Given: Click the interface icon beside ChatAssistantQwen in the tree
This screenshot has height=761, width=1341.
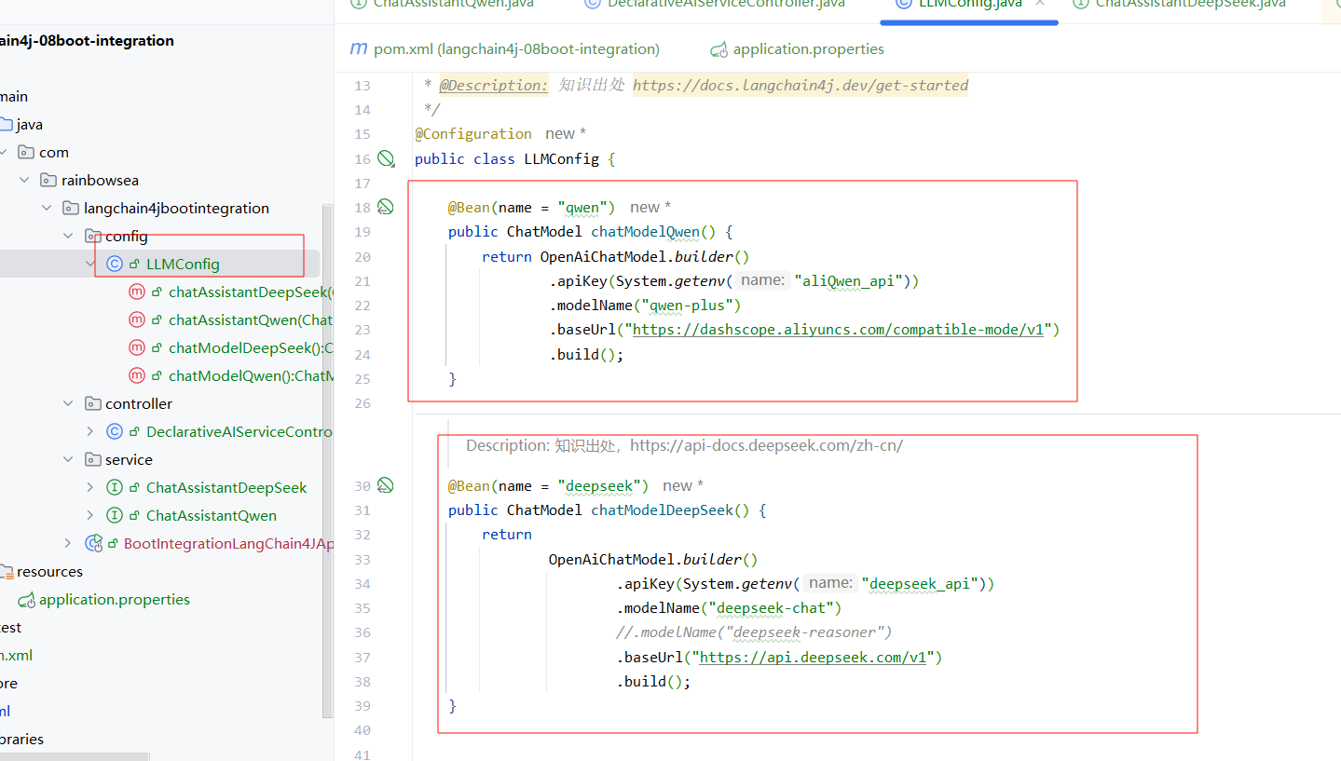Looking at the screenshot, I should click(115, 515).
